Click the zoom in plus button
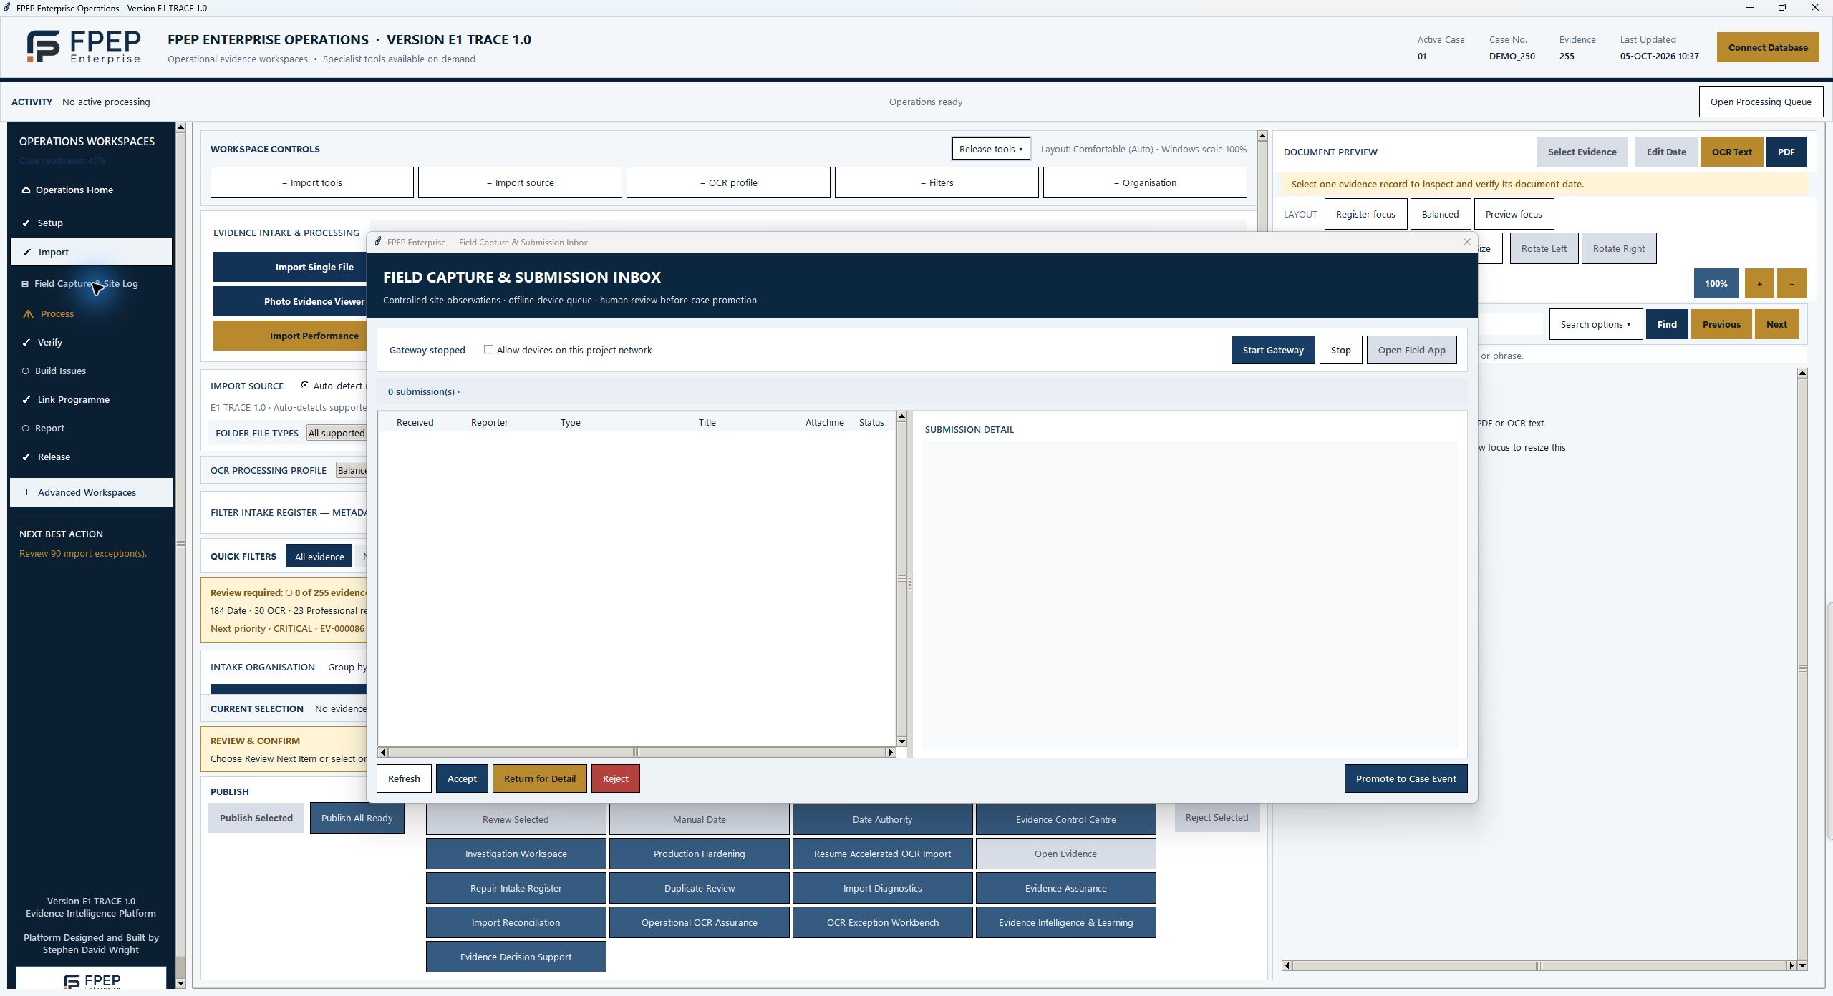The height and width of the screenshot is (996, 1833). [x=1759, y=284]
